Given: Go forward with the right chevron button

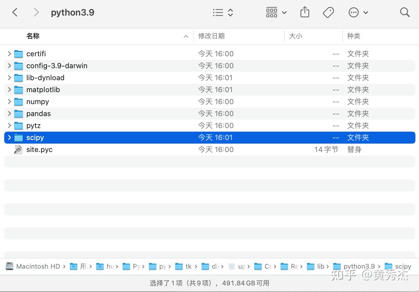Looking at the screenshot, I should 36,12.
